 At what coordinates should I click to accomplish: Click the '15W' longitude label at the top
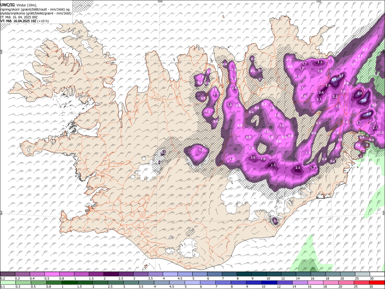[319, 2]
